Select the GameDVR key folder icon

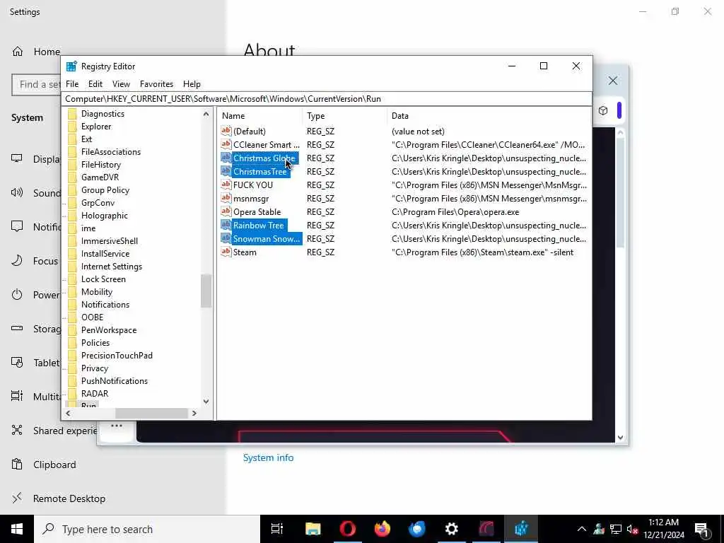click(73, 177)
